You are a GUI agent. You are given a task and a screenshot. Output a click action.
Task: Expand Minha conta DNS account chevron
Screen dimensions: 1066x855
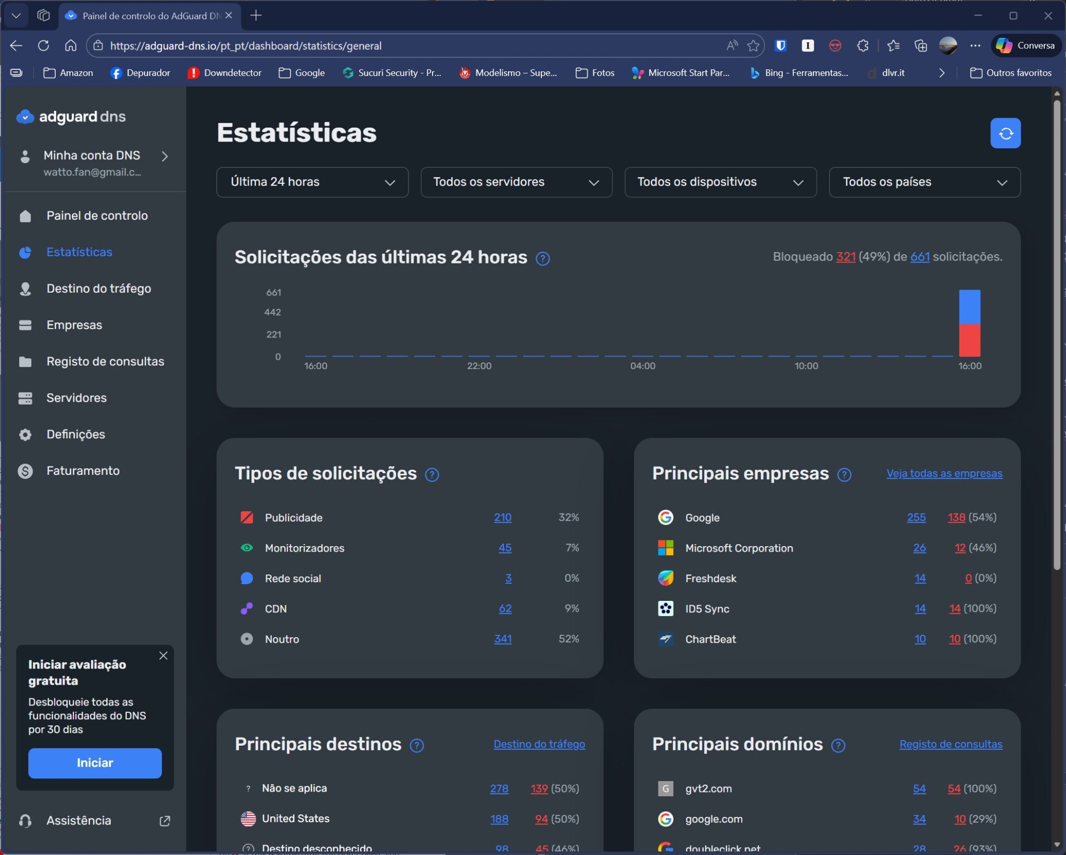pyautogui.click(x=164, y=156)
